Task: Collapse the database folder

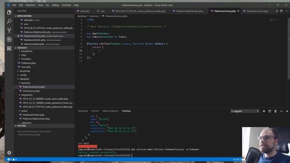Action: pos(24,79)
